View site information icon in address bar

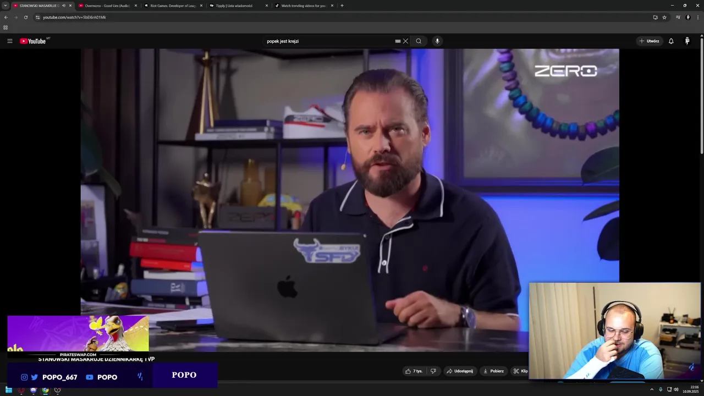click(37, 17)
